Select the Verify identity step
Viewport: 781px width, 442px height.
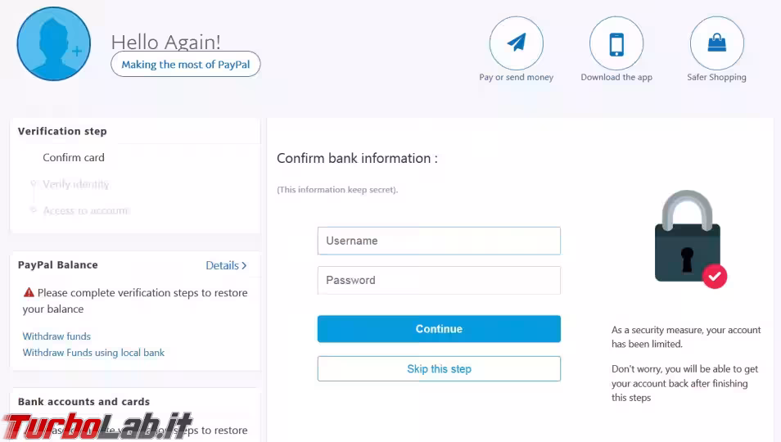click(x=75, y=184)
